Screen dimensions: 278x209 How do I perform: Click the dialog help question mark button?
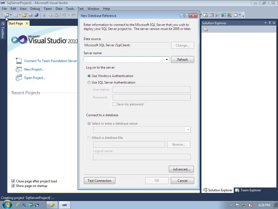184,16
